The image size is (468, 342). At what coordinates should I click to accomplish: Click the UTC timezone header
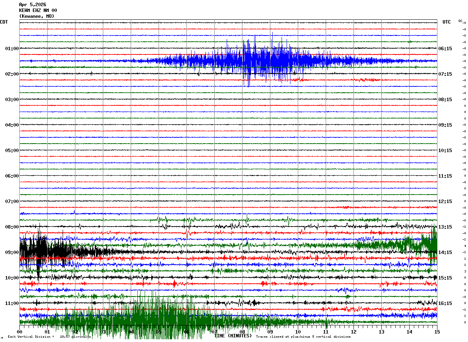[447, 22]
